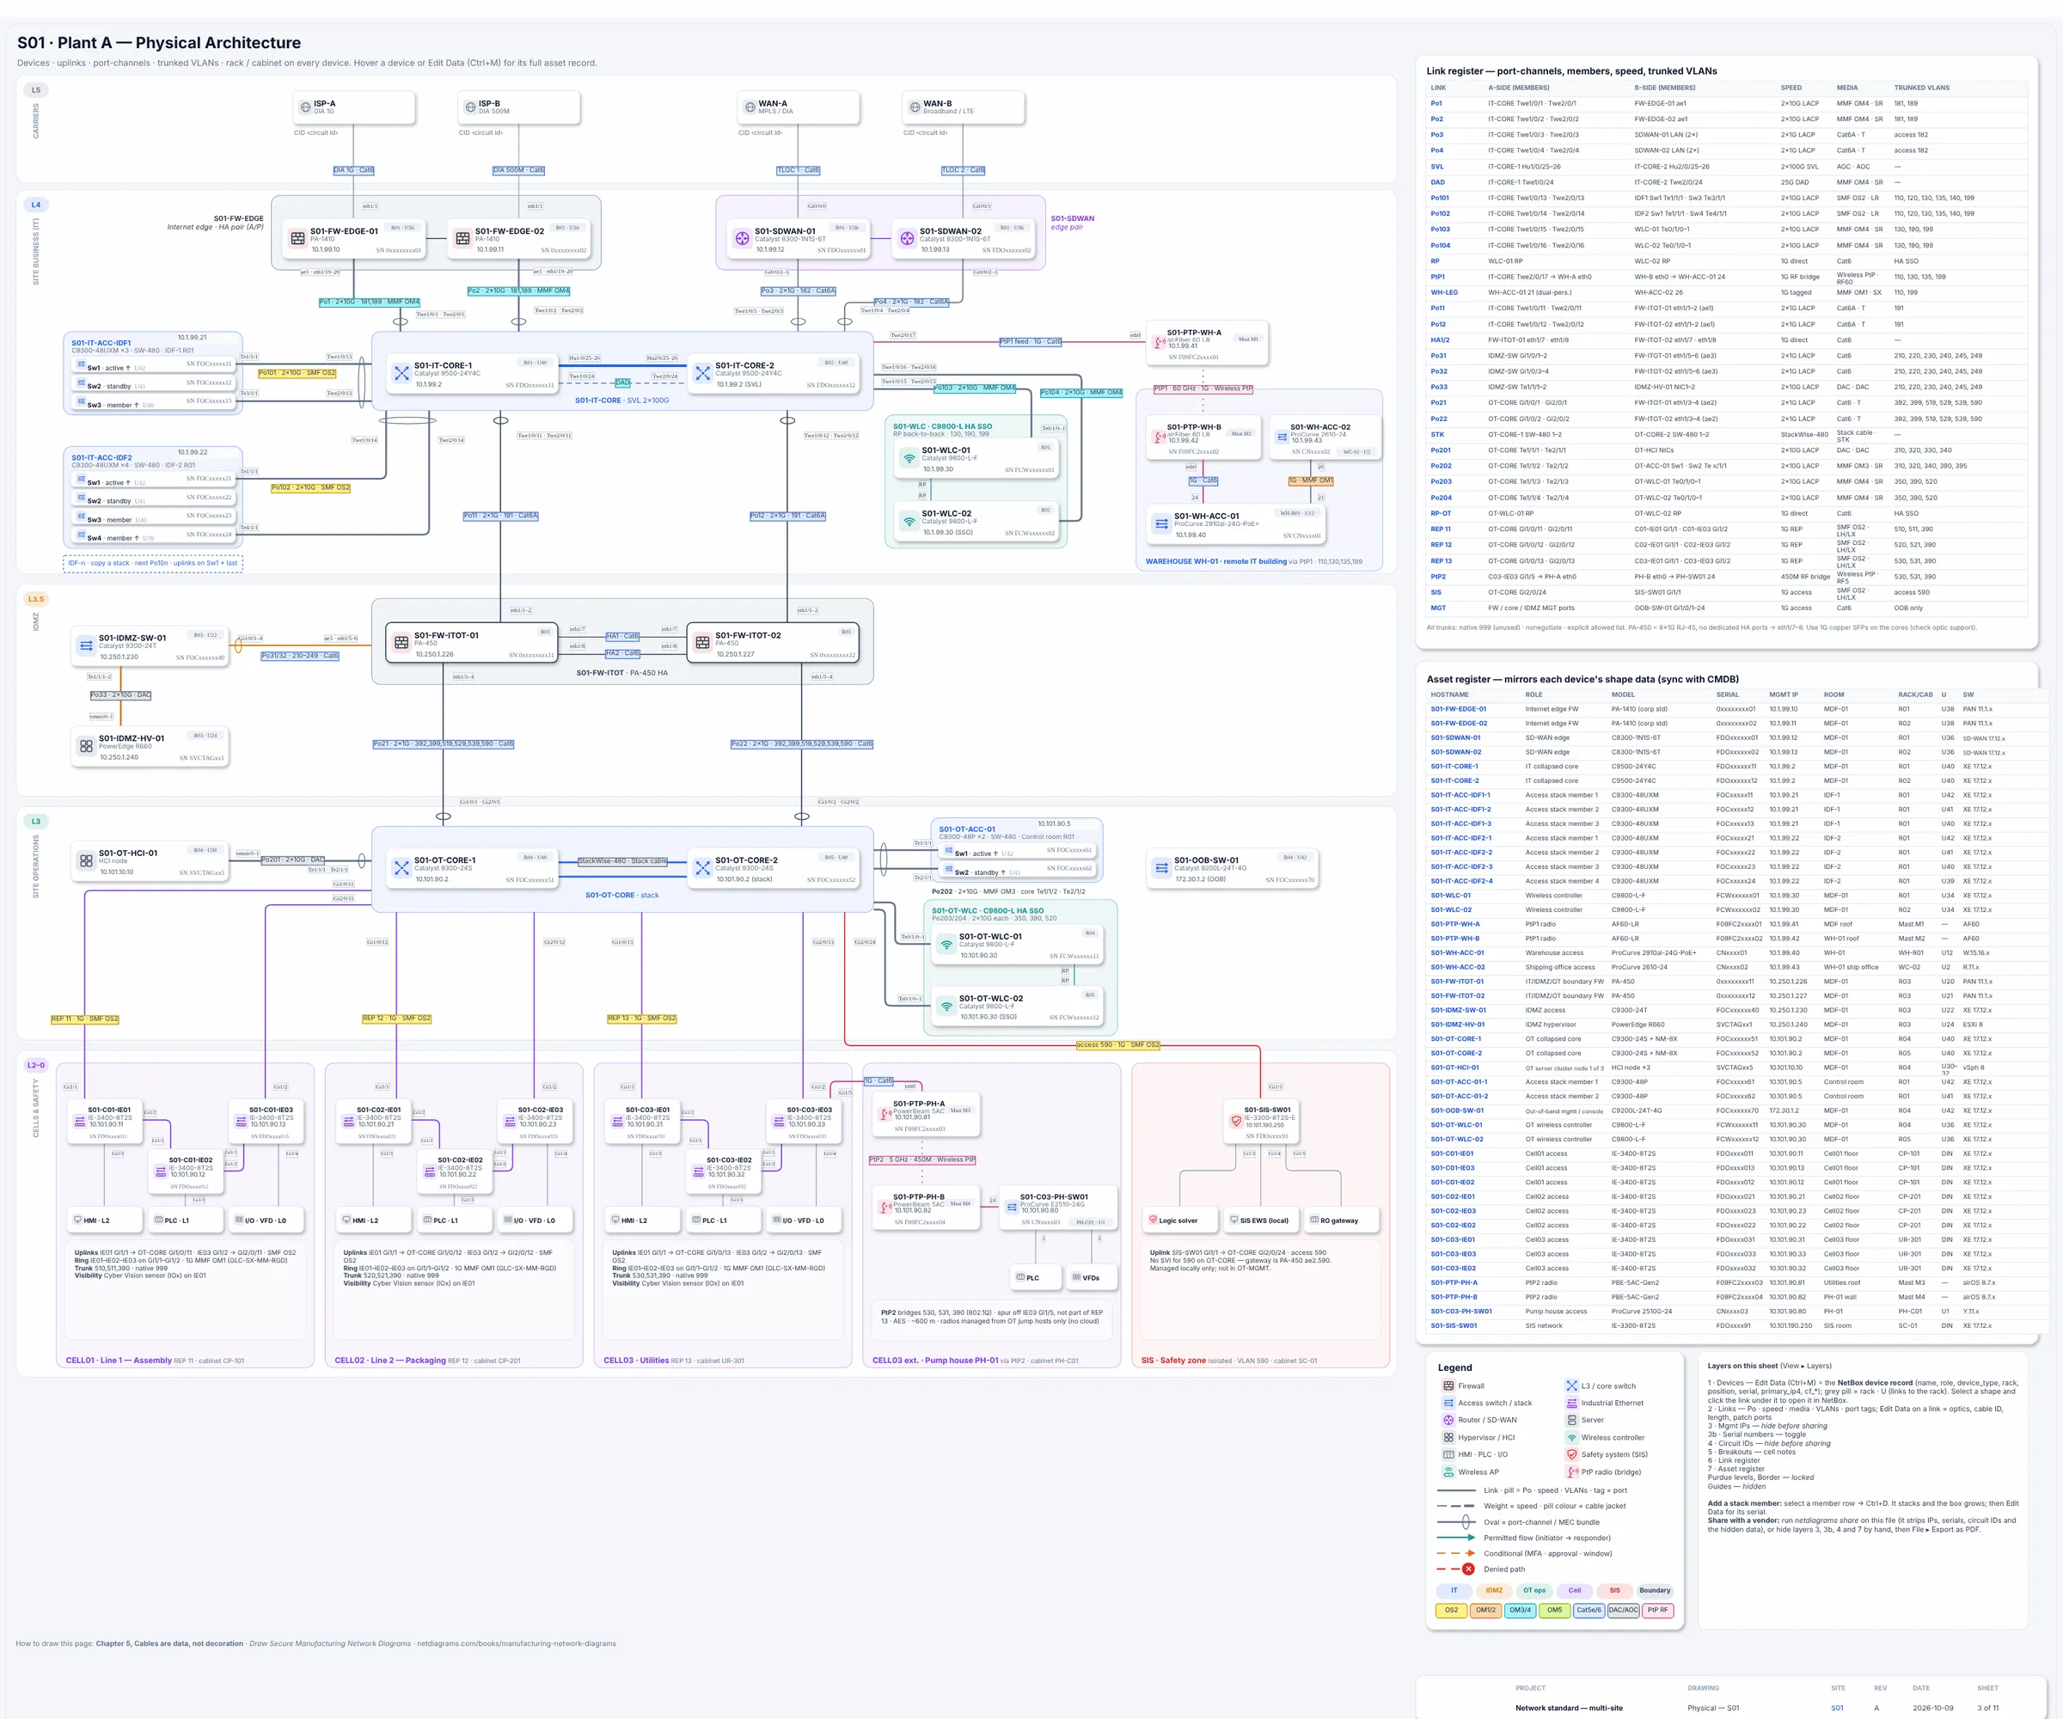
Task: Select the access switch icon on S01-IDMZ-SW-01
Action: pyautogui.click(x=85, y=645)
